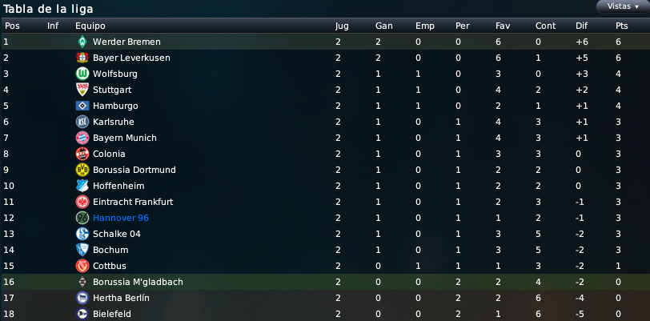Sort table by Pts column header
650x321 pixels.
coord(621,26)
